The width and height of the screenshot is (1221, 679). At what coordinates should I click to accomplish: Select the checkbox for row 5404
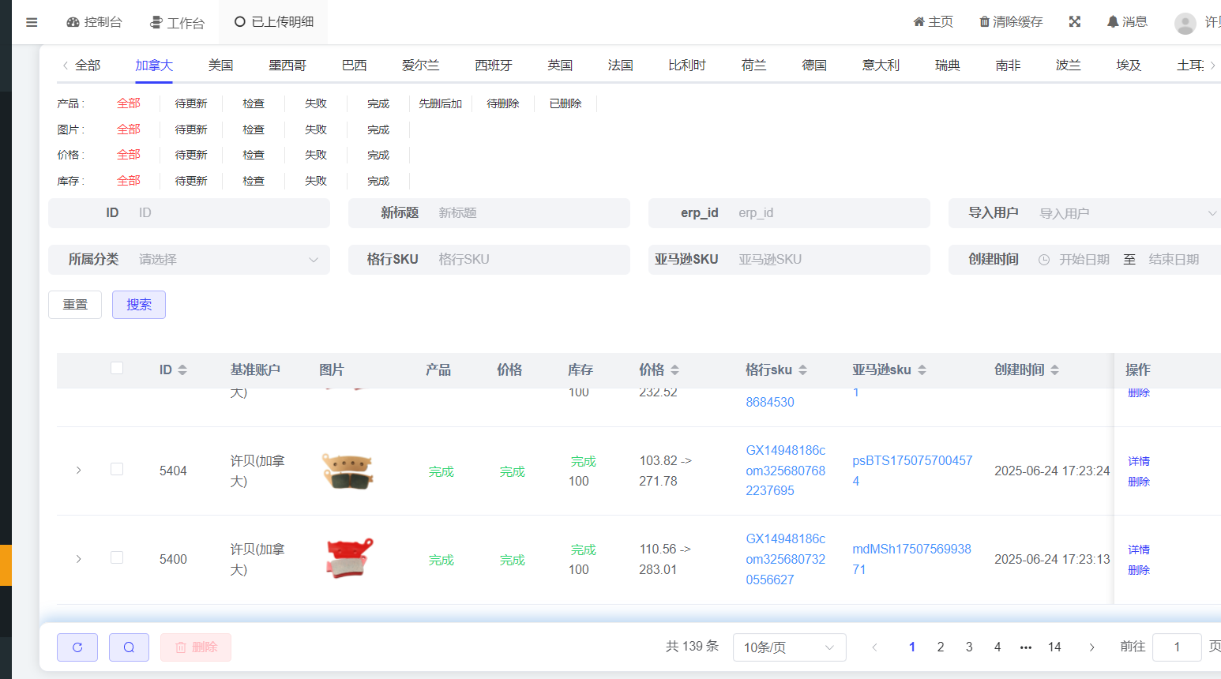[117, 470]
